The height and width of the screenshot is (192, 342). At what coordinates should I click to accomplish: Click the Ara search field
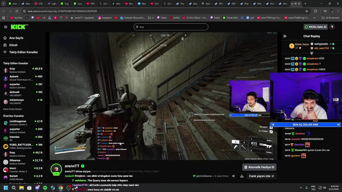tap(171, 27)
